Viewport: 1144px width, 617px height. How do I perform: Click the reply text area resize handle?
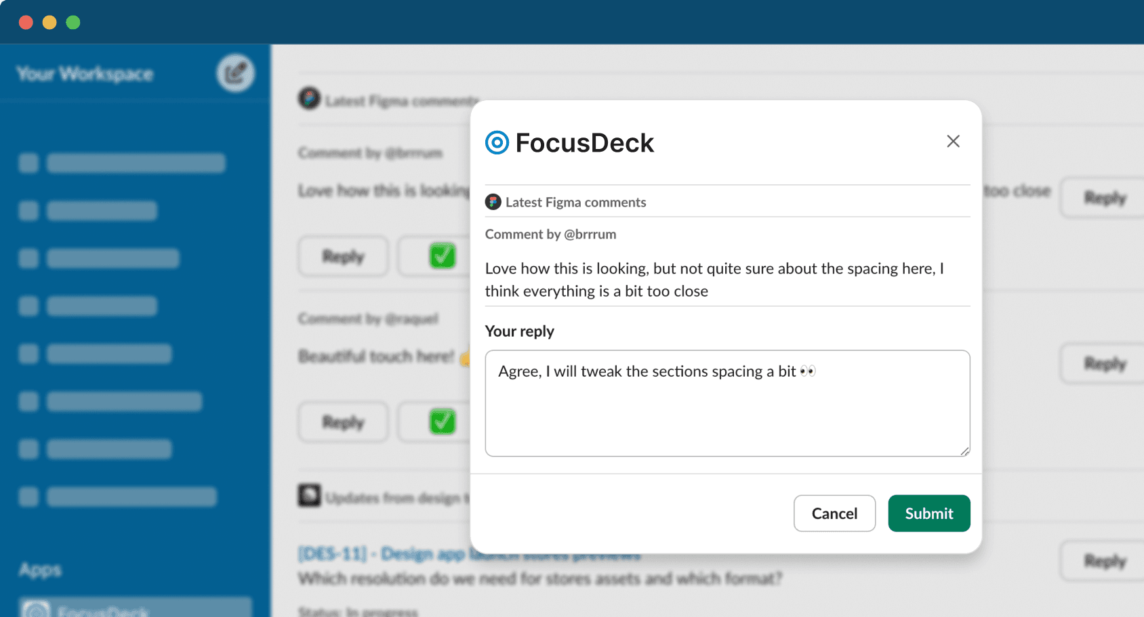964,451
